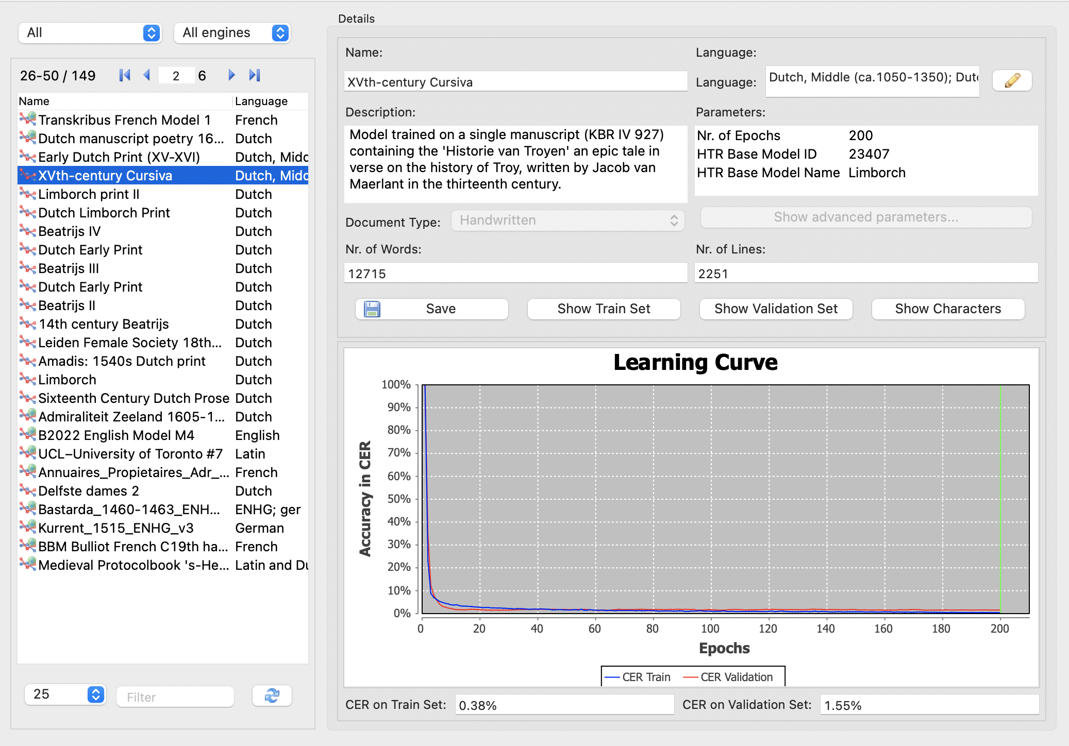Jump to last page of models
Image resolution: width=1069 pixels, height=746 pixels.
tap(255, 75)
